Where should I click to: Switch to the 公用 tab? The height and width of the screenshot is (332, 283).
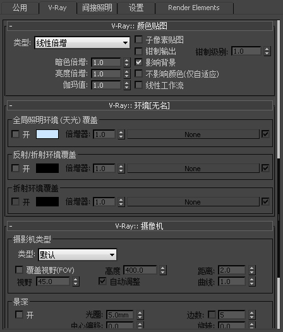pyautogui.click(x=20, y=8)
